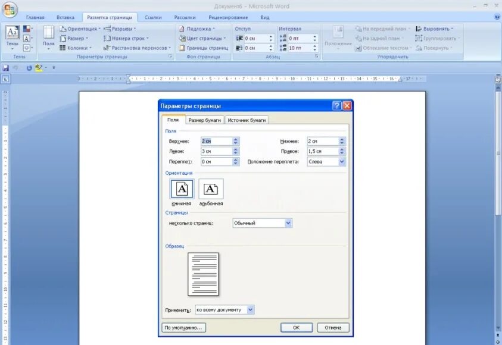Click the Левое margin field
The width and height of the screenshot is (502, 345).
tap(216, 151)
